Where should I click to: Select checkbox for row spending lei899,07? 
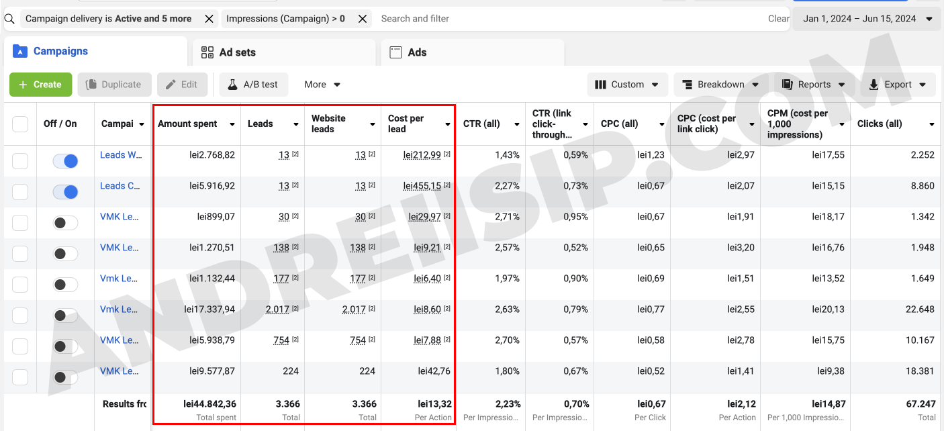tap(20, 223)
